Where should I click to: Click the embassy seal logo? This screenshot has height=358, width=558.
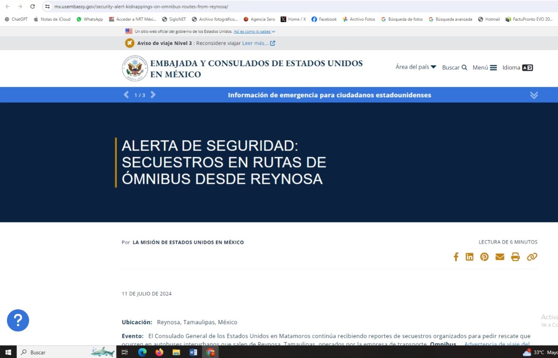135,68
